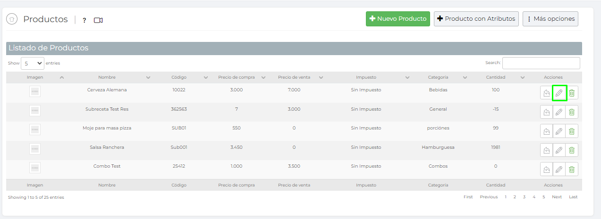Screen dimensions: 601x219
Task: Sort by Imagen column arrow
Action: pyautogui.click(x=62, y=78)
